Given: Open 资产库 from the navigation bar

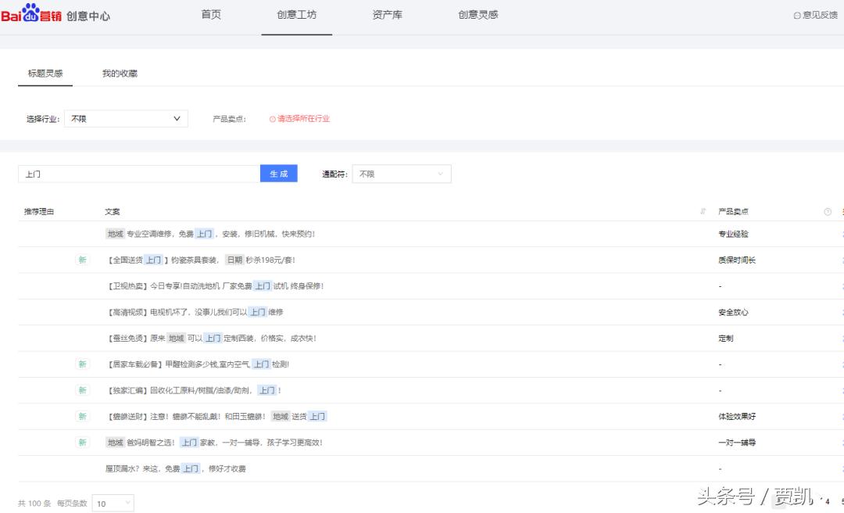Looking at the screenshot, I should (x=387, y=13).
